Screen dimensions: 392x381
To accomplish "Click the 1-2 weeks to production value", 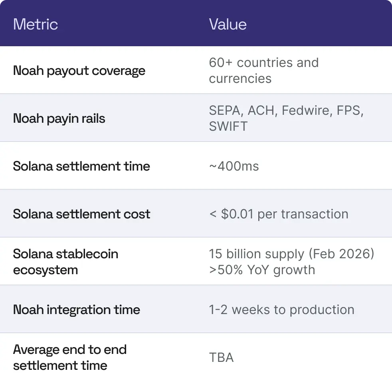I will tap(281, 310).
